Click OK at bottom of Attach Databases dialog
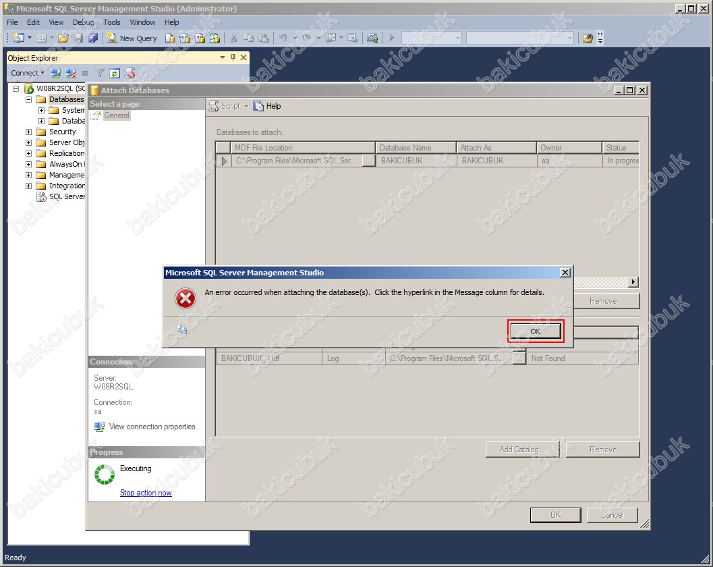 tap(556, 515)
